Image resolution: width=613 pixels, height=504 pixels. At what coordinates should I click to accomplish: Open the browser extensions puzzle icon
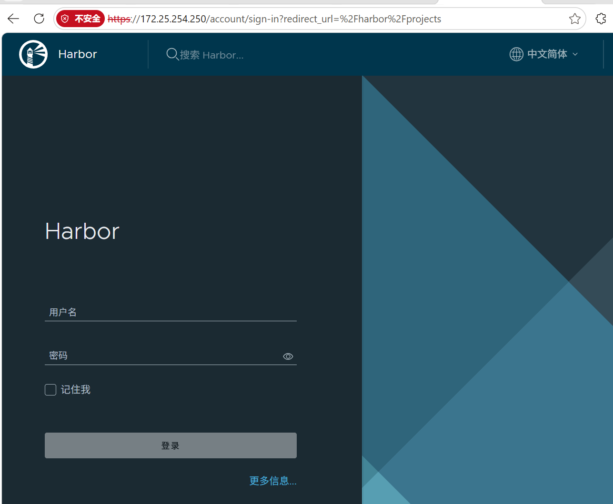[601, 19]
